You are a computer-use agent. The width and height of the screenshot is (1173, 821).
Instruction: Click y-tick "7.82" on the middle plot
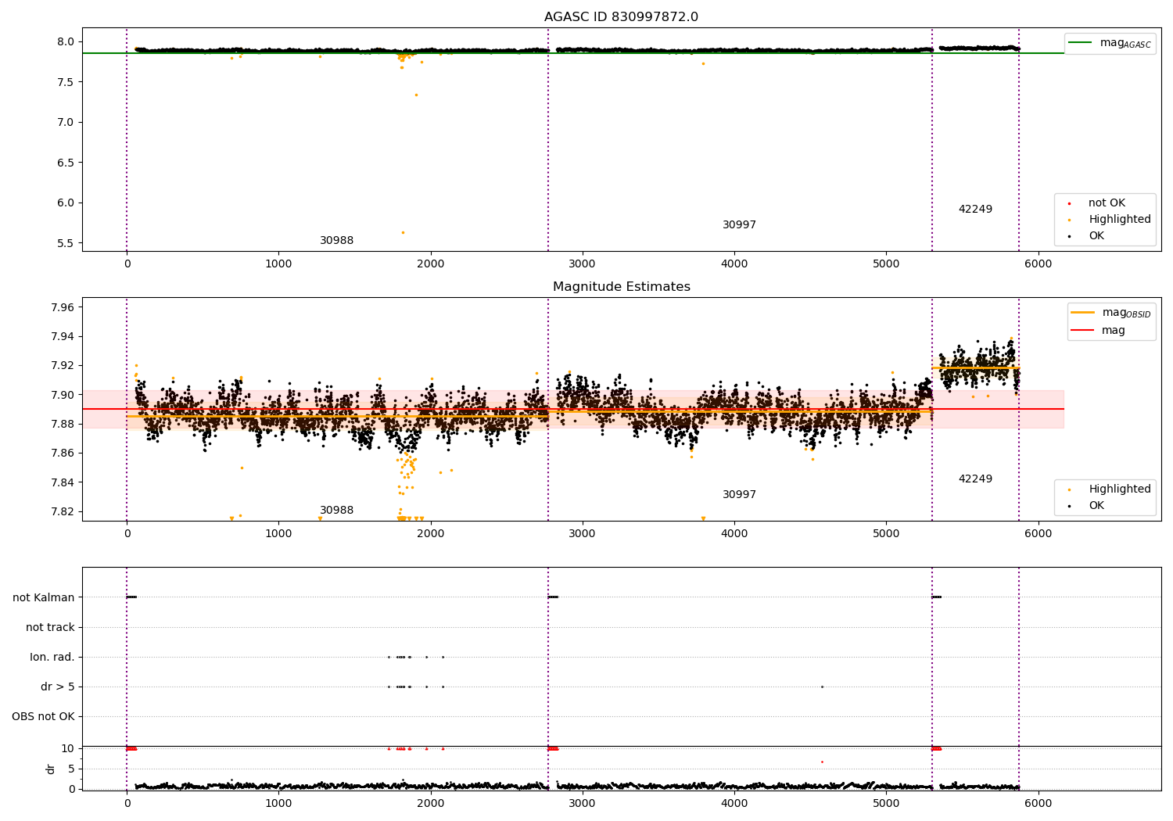(x=62, y=512)
